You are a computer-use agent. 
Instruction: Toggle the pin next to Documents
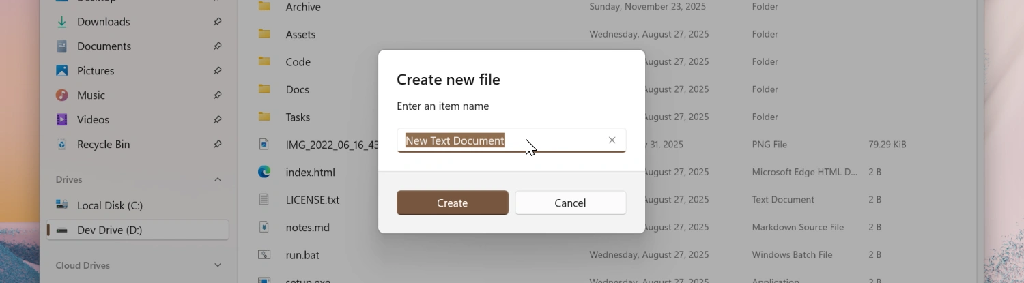click(217, 46)
